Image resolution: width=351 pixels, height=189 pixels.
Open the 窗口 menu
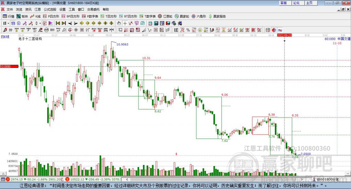81,9
